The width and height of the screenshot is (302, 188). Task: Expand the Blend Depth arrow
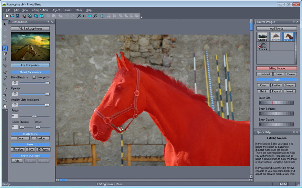click(x=27, y=77)
